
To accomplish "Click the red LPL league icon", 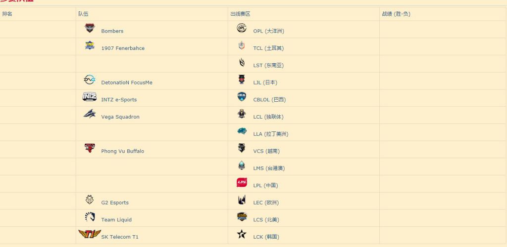I will (242, 183).
